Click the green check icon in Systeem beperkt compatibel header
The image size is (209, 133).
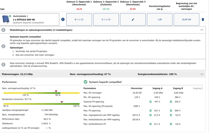(x=85, y=82)
